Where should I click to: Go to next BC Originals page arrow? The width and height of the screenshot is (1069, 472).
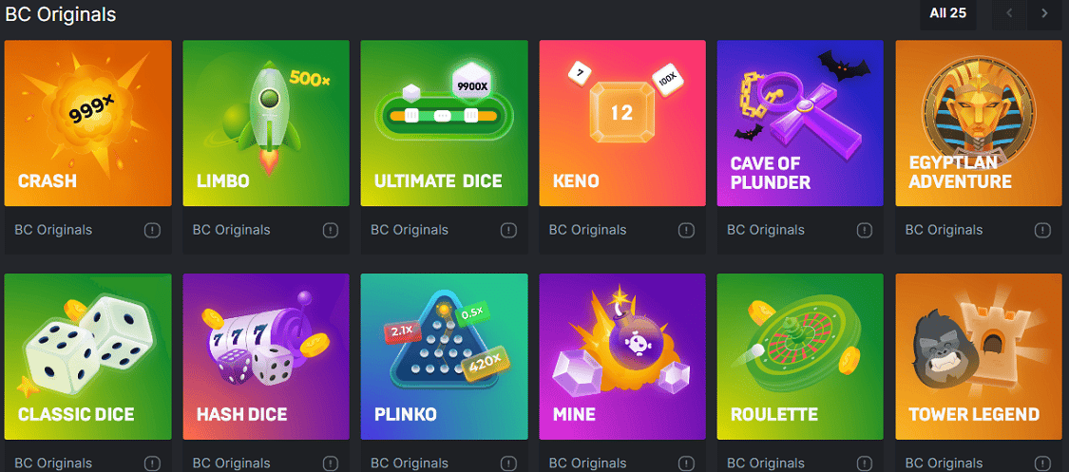[1044, 13]
